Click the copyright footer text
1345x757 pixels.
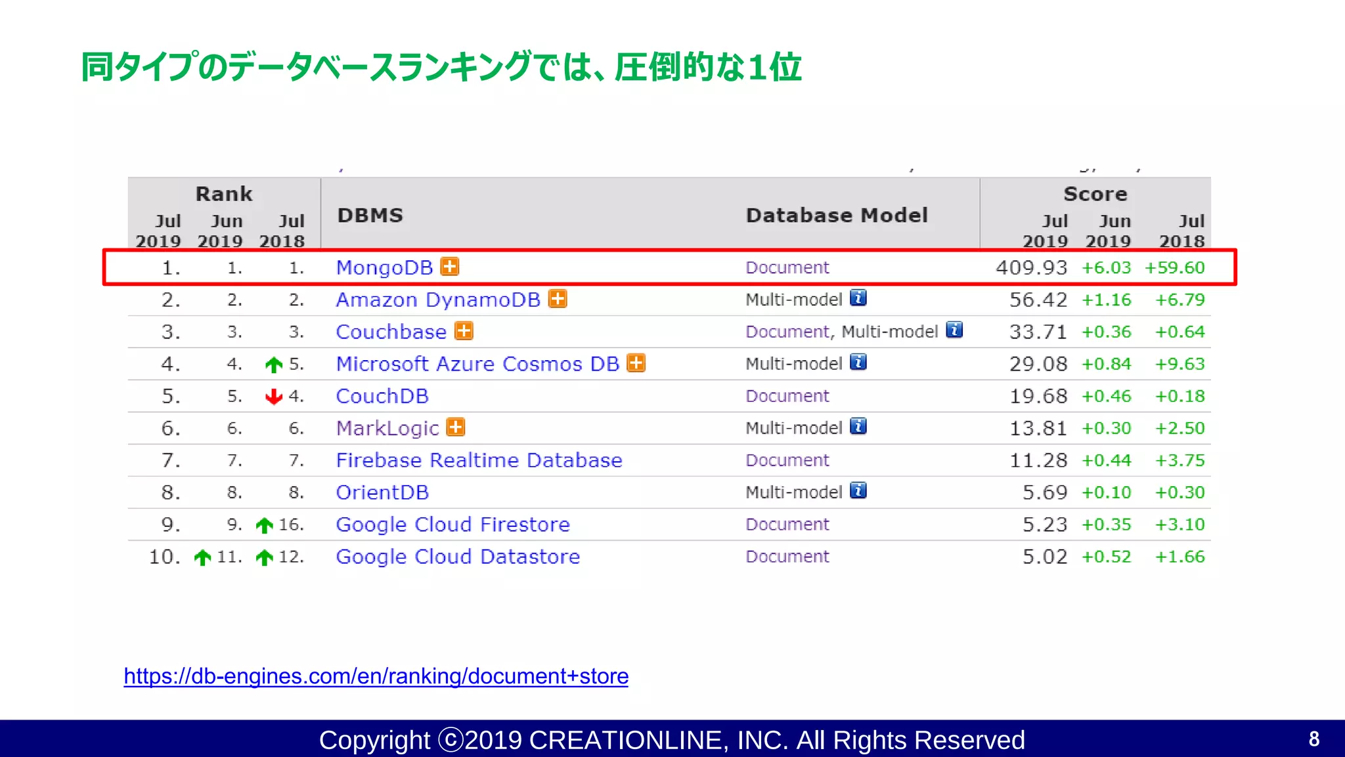pos(672,740)
